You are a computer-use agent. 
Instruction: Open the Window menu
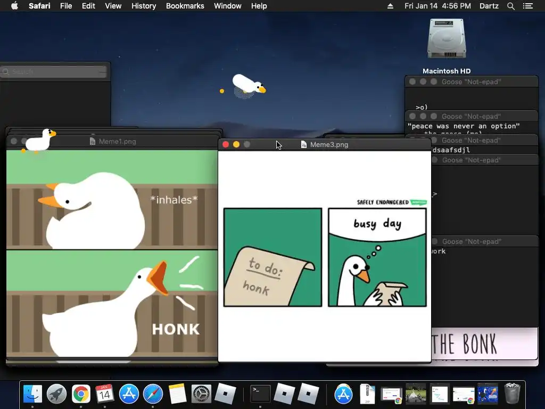(227, 6)
